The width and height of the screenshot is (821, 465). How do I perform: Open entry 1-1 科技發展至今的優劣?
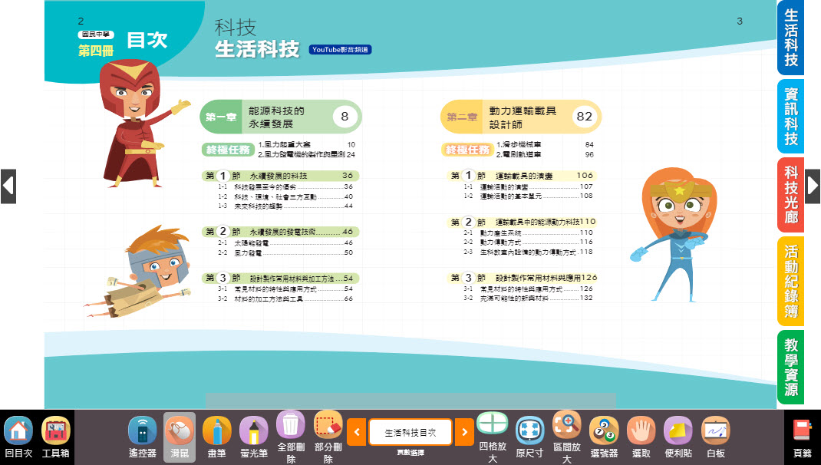(285, 187)
